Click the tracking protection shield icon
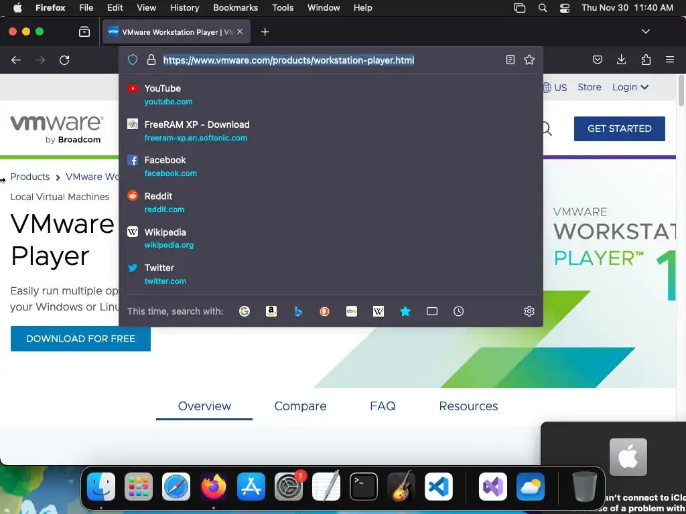 [133, 60]
